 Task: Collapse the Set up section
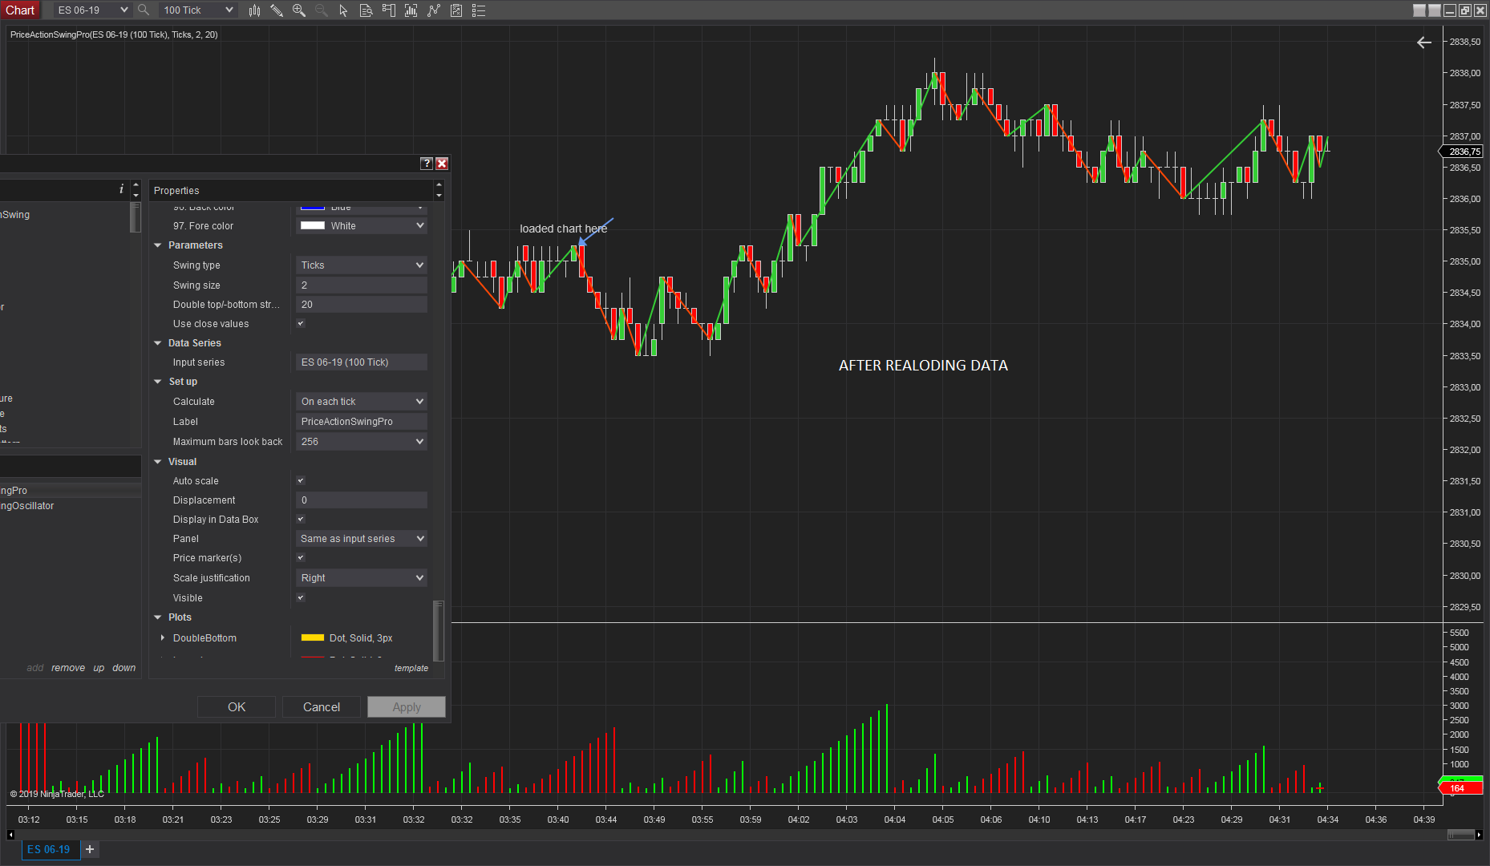158,382
